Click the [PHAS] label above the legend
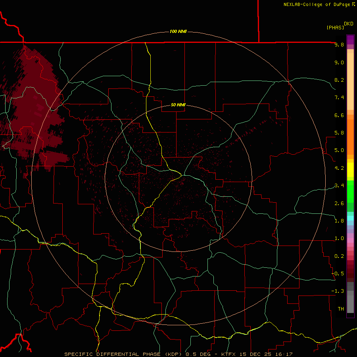 point(335,27)
